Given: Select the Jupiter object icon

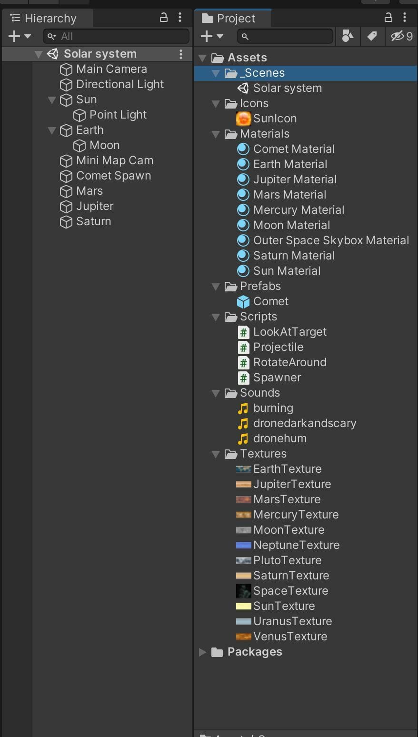Looking at the screenshot, I should point(66,207).
